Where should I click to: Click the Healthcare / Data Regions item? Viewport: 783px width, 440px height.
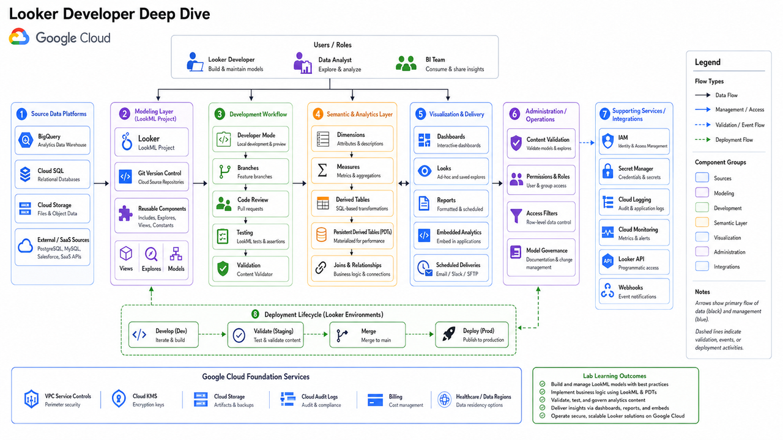point(475,400)
